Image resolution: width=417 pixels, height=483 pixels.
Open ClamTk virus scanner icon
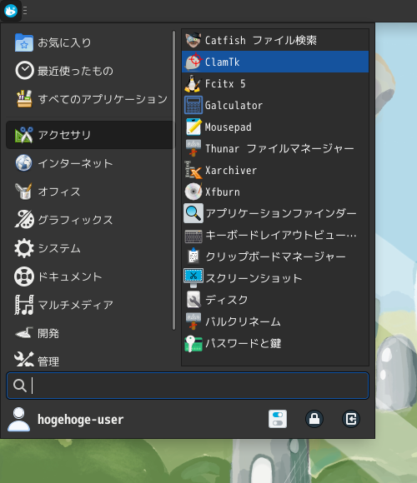coord(193,62)
